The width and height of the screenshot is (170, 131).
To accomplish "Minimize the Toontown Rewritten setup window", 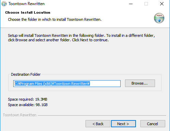I will (131, 4).
